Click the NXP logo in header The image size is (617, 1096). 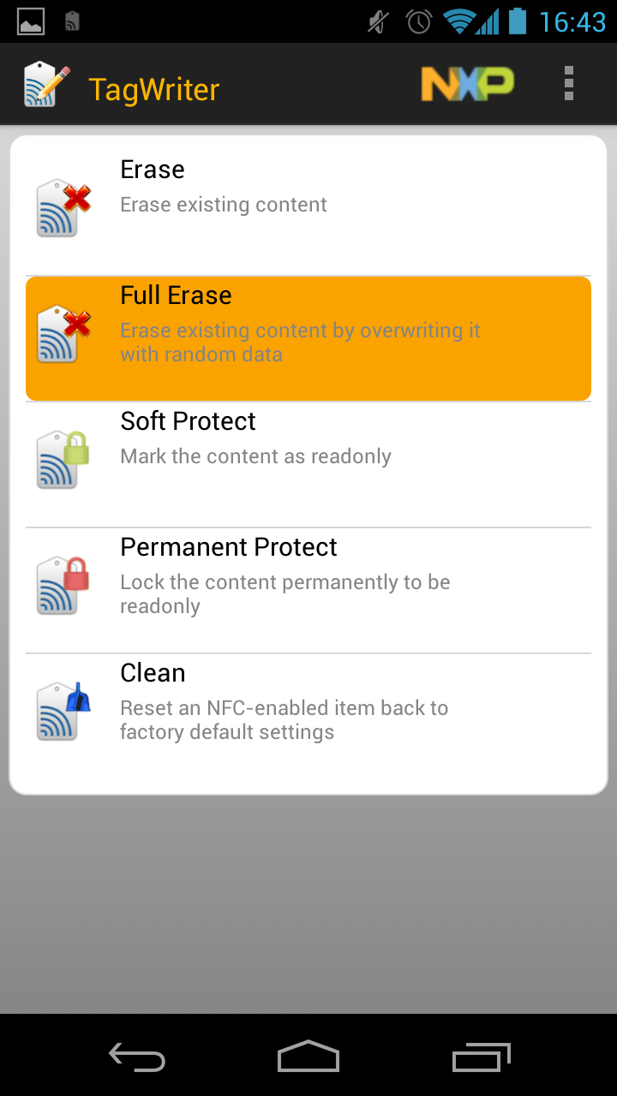[x=467, y=84]
